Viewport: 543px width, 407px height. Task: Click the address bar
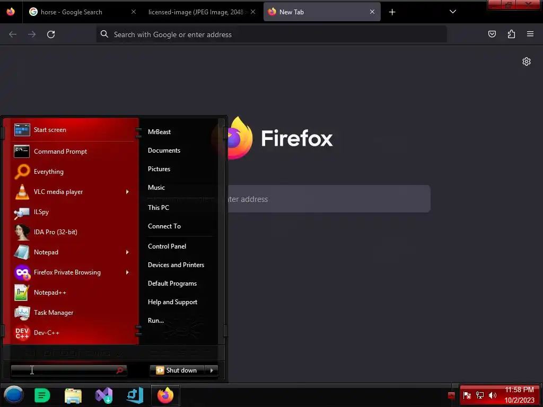[x=271, y=34]
